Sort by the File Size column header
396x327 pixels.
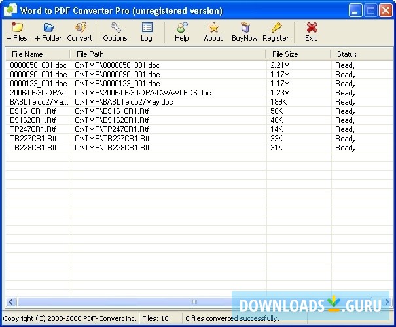tap(298, 54)
